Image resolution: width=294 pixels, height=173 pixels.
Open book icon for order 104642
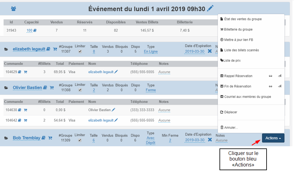[20, 120]
